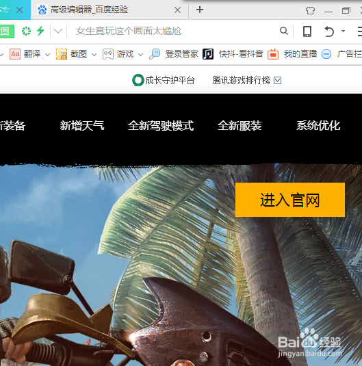
Task: Click the 翻译 translate icon
Action: pos(15,54)
